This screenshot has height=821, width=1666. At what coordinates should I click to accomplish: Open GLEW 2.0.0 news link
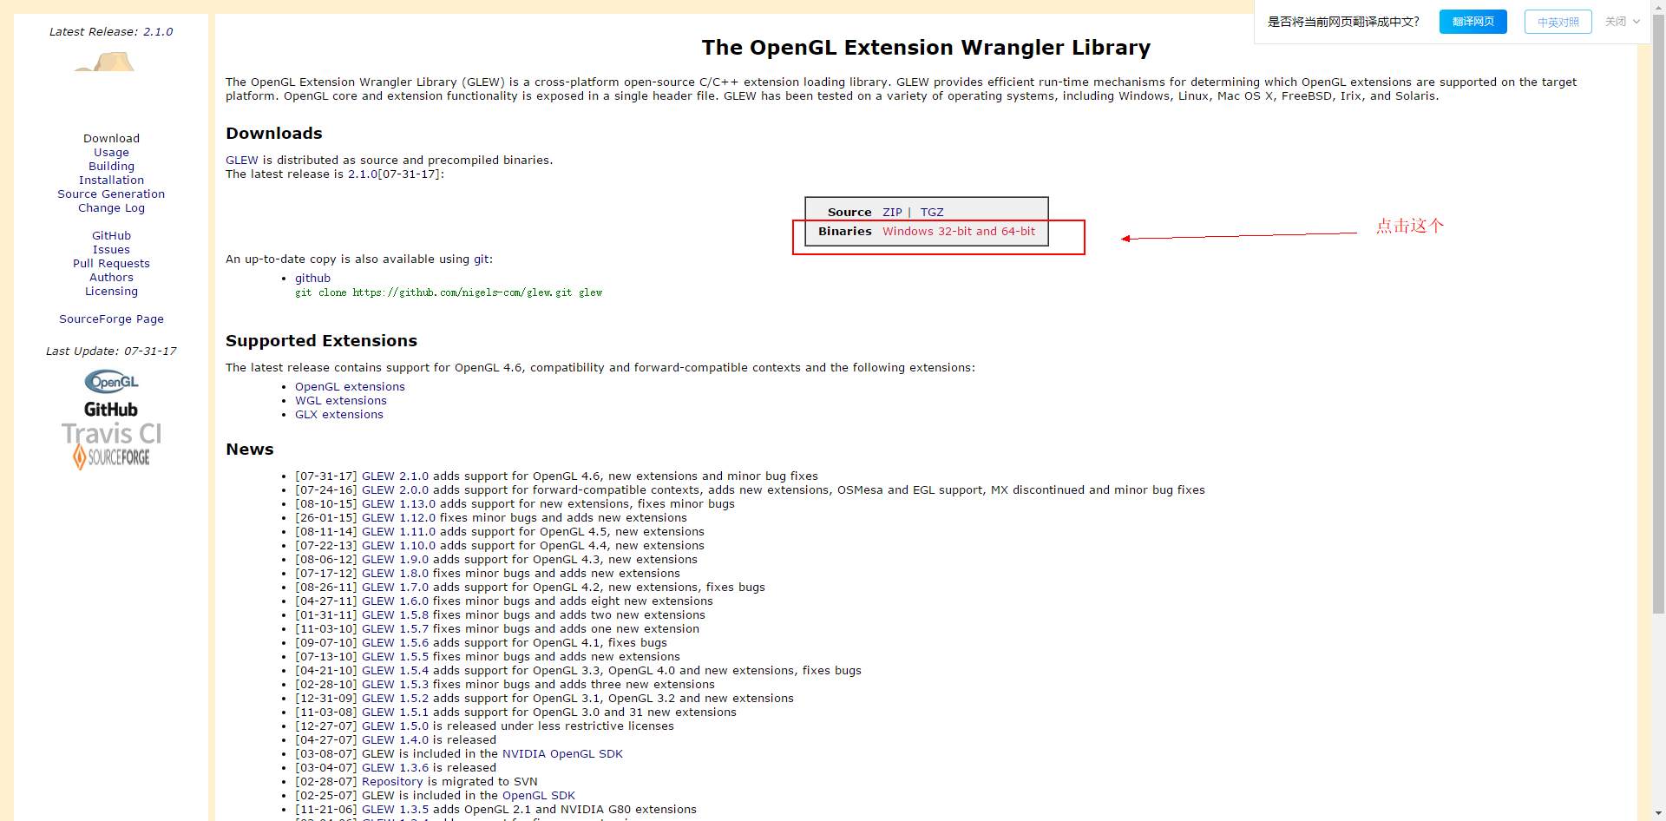tap(395, 490)
